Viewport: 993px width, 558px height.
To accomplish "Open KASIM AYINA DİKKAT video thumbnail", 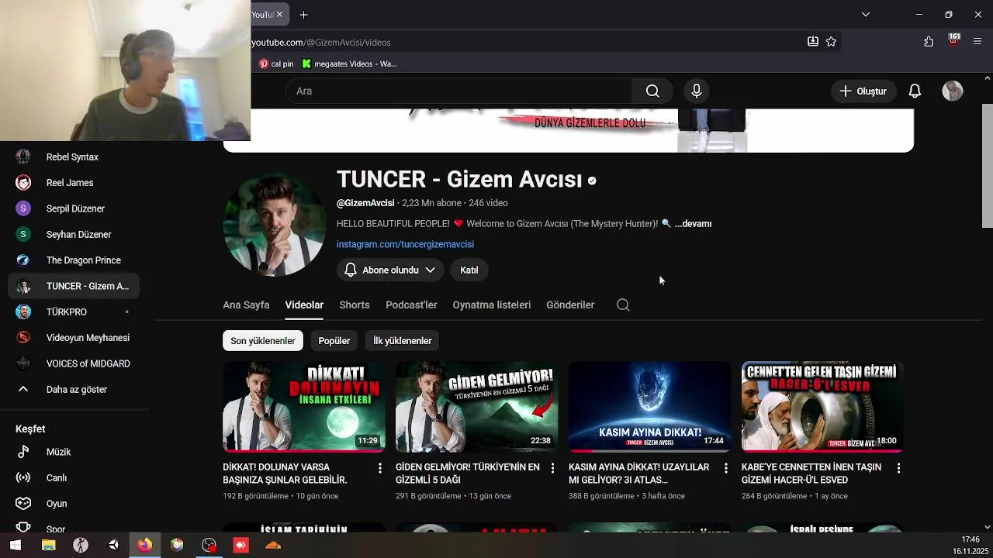I will point(650,406).
